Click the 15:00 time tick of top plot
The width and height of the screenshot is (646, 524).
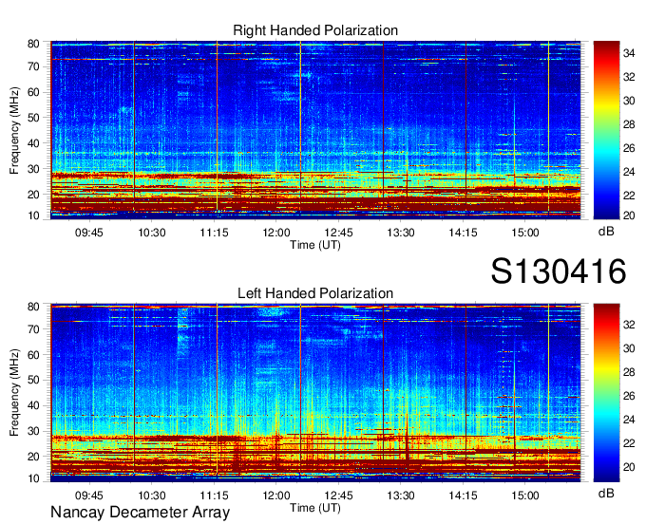coord(525,233)
